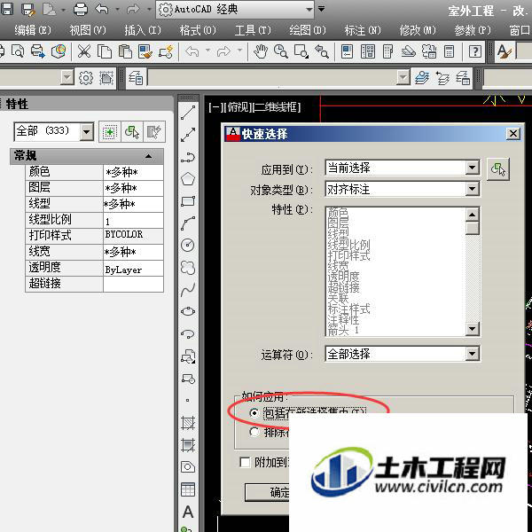The image size is (532, 532).
Task: Select 包括在新选择集中 radio option
Action: point(254,413)
